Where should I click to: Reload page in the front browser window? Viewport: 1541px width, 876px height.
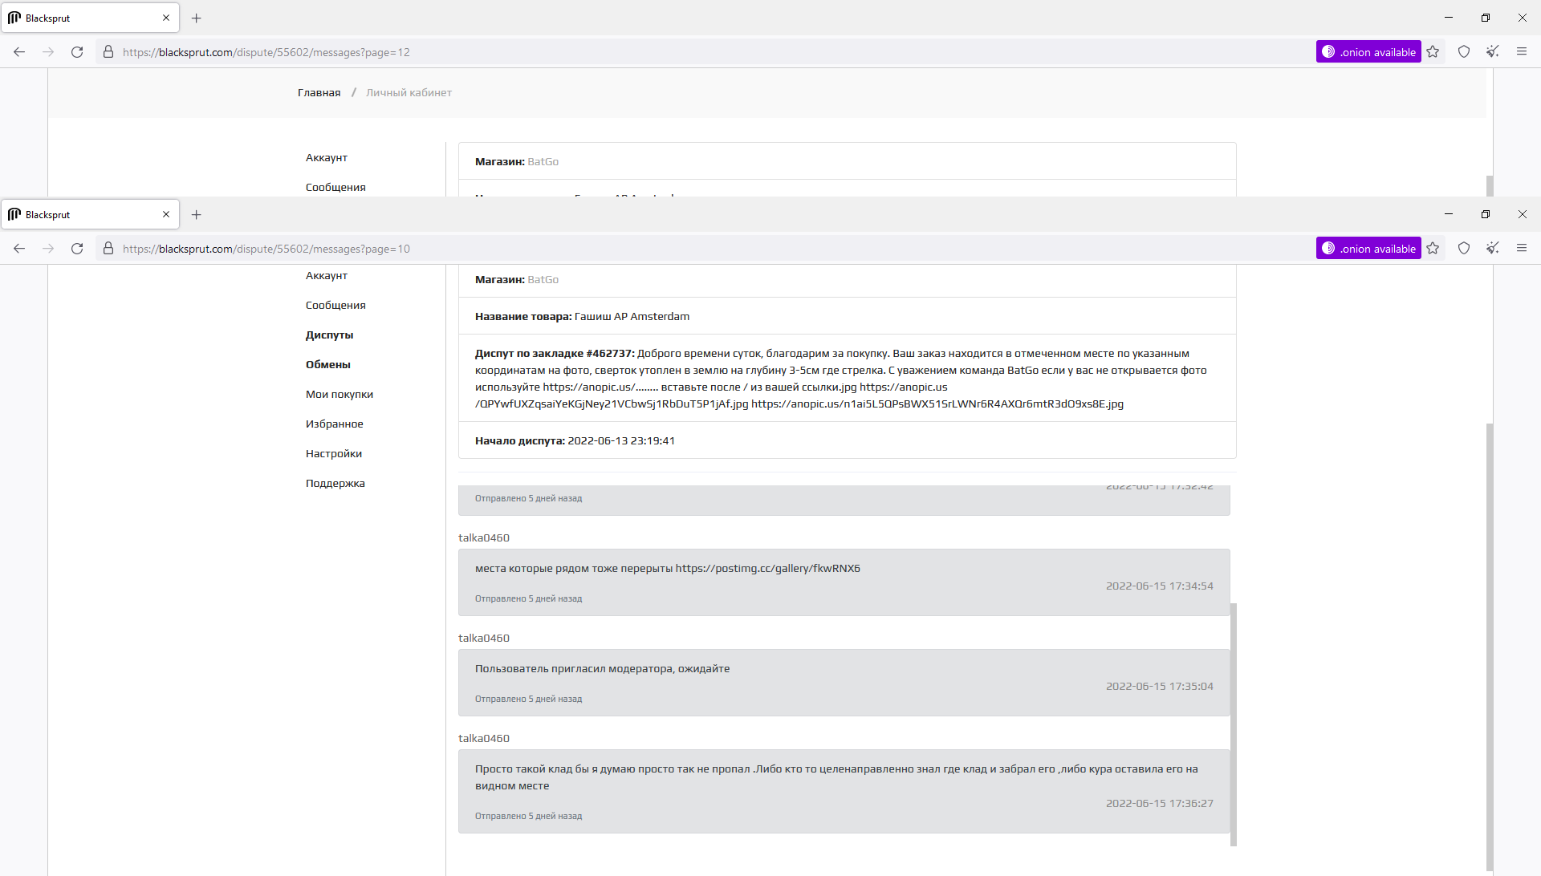tap(77, 249)
